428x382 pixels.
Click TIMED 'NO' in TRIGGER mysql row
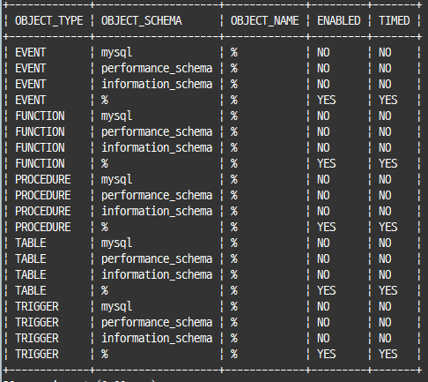(385, 307)
